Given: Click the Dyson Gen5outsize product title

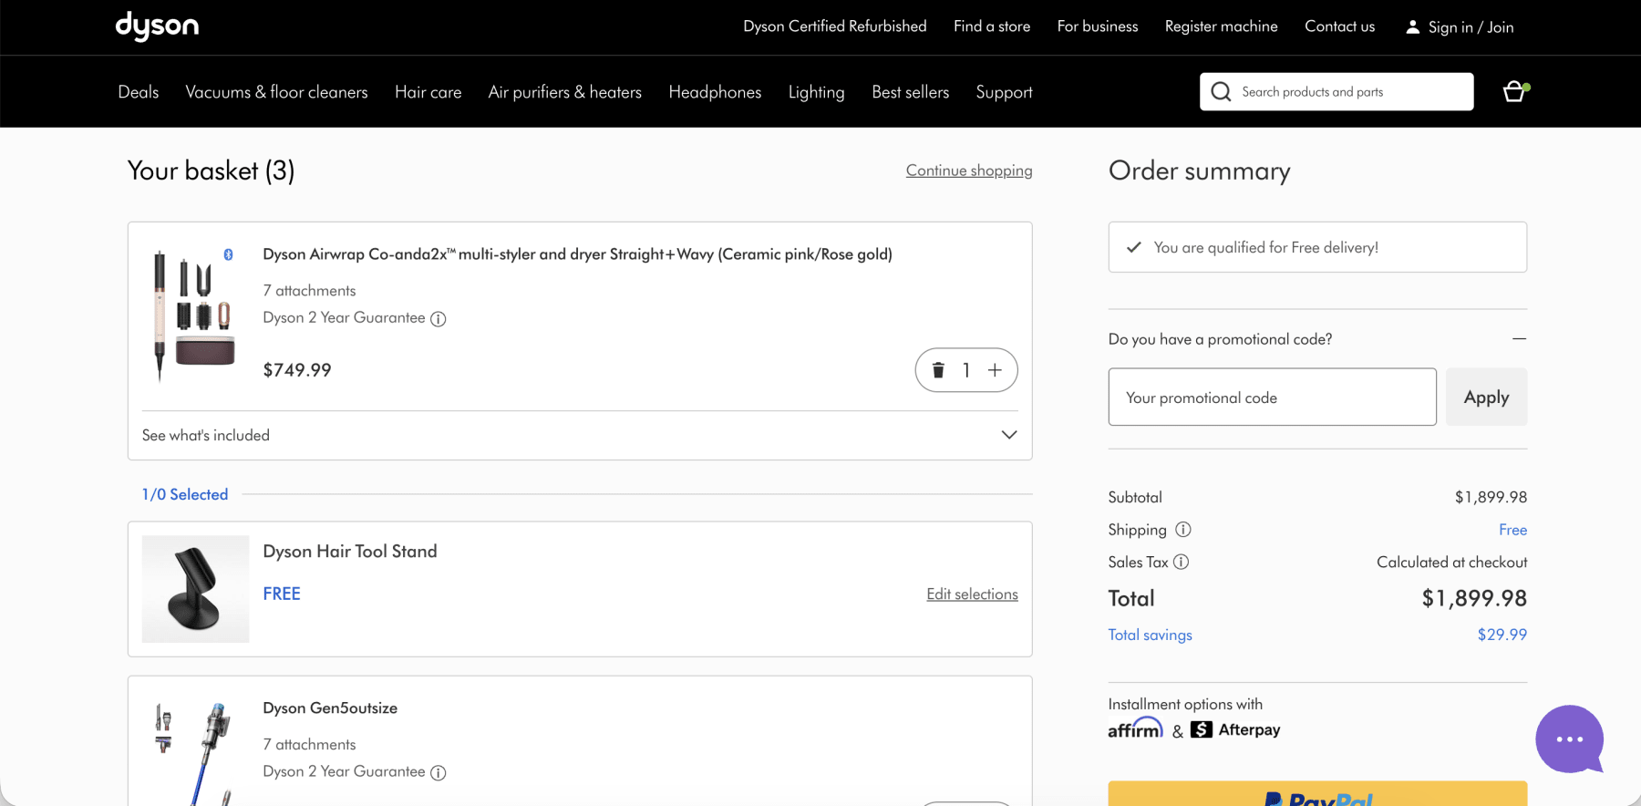Looking at the screenshot, I should coord(330,708).
